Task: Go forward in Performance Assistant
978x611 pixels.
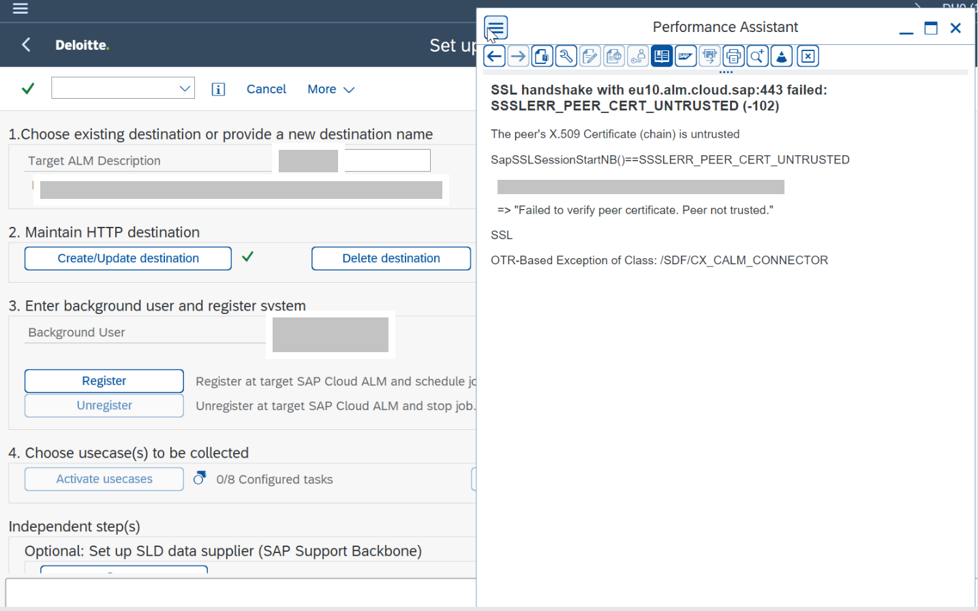Action: 519,57
